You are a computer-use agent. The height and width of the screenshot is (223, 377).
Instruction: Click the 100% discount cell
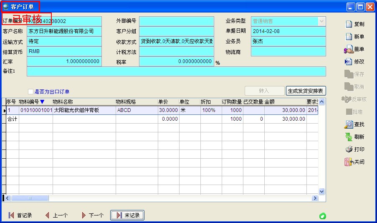[211, 110]
